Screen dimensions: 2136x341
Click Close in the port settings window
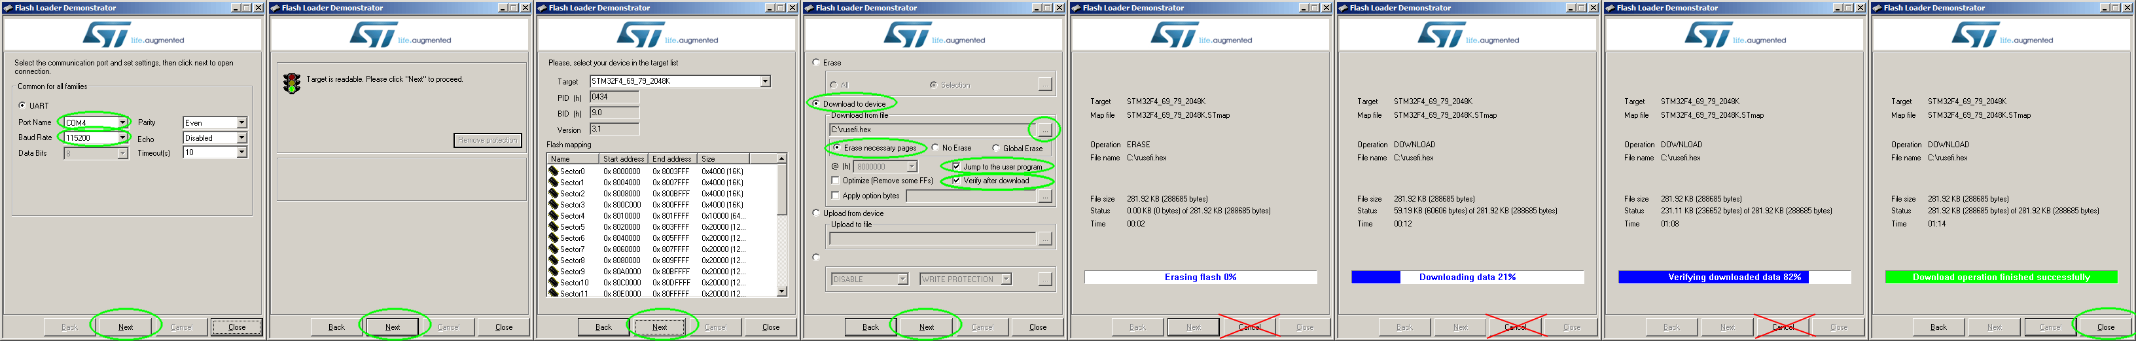click(x=236, y=327)
